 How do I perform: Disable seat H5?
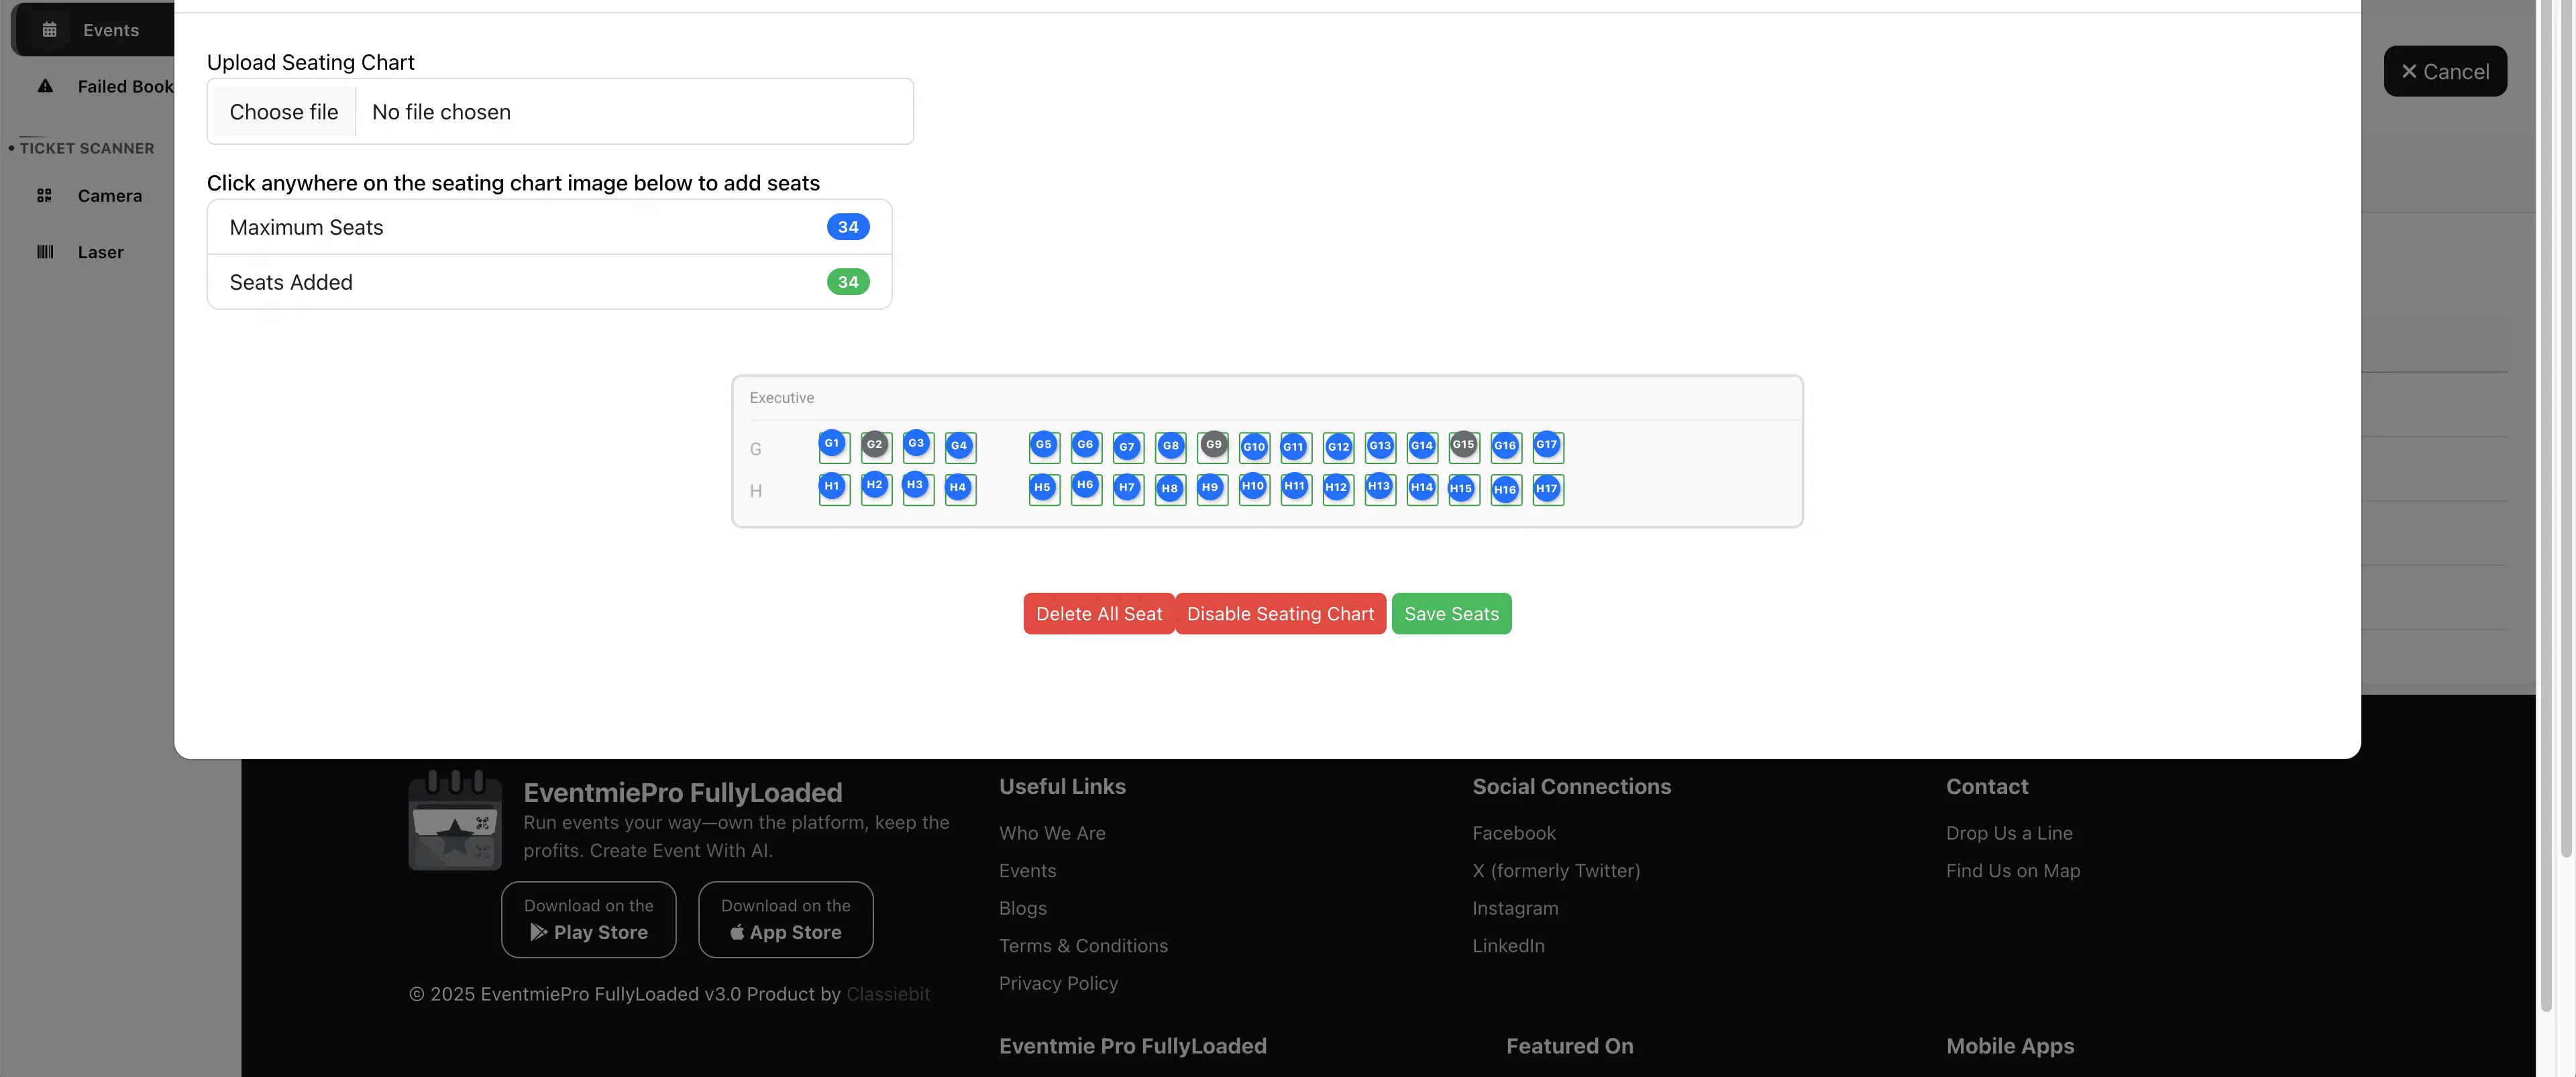[1043, 488]
